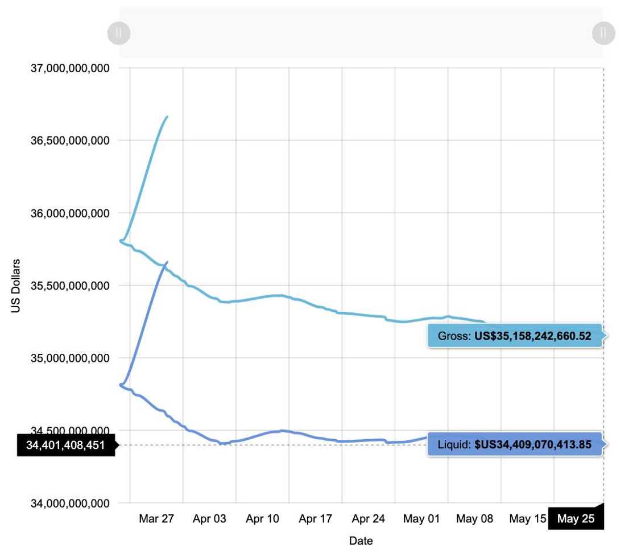This screenshot has width=637, height=553.
Task: Select the Gross value tooltip
Action: coord(515,336)
